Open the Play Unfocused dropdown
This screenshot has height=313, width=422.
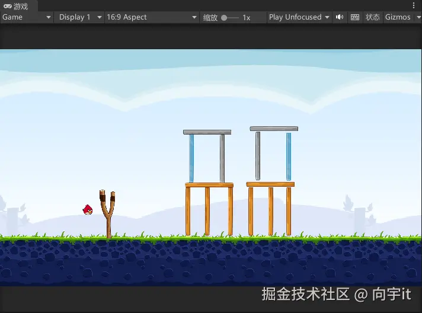[x=299, y=17]
